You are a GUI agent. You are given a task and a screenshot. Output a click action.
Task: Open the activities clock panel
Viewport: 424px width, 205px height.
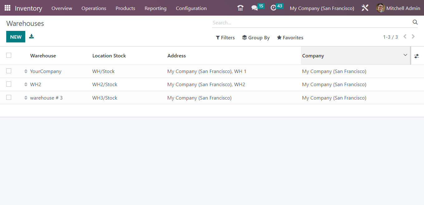274,8
